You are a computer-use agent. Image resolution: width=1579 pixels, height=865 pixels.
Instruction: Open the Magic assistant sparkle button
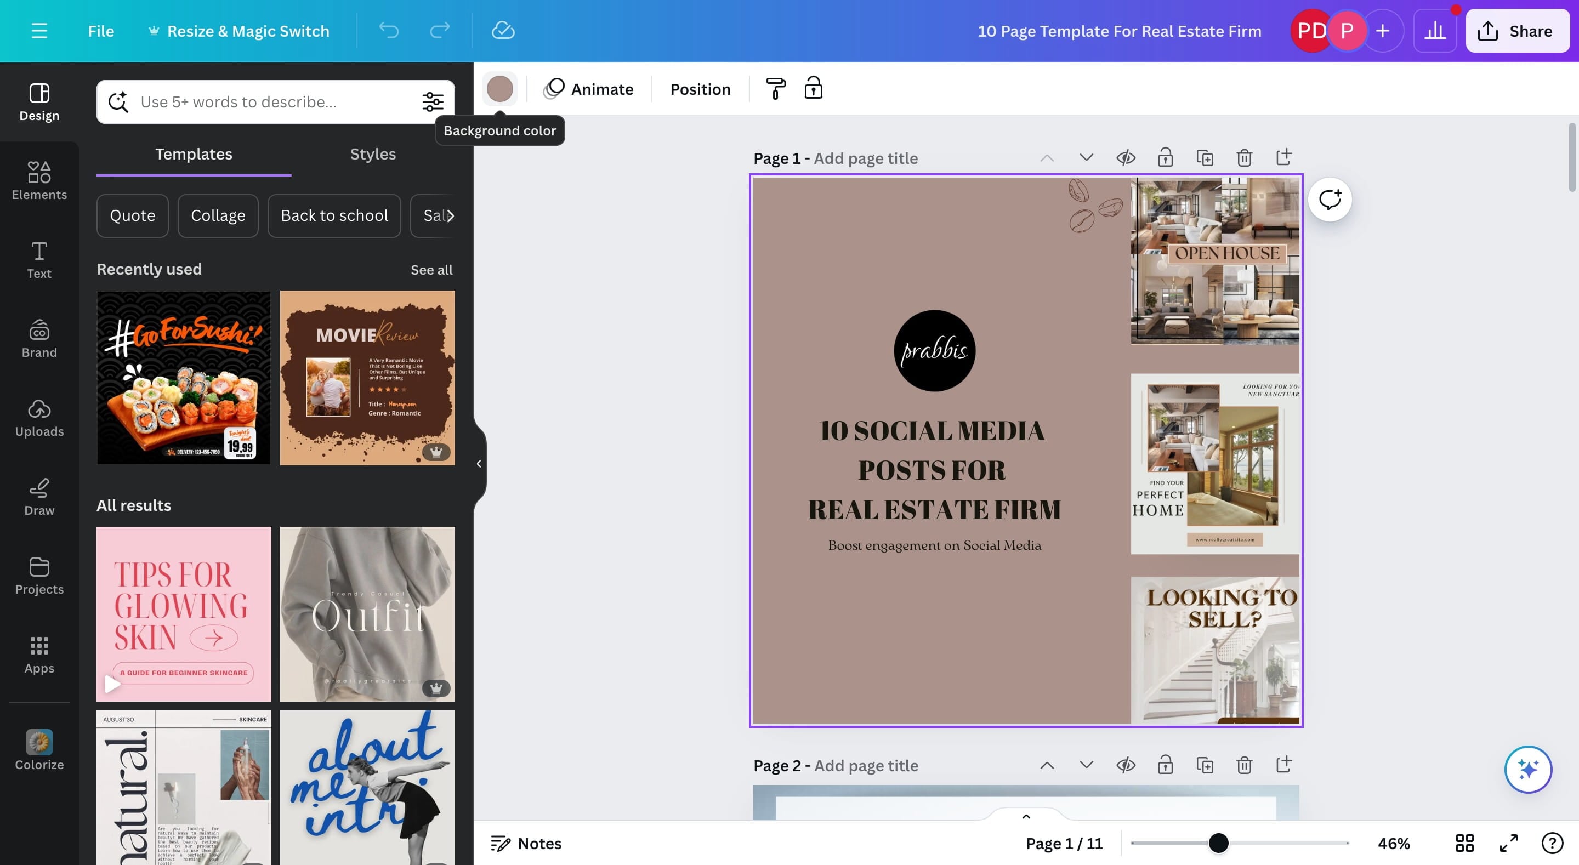tap(1528, 769)
